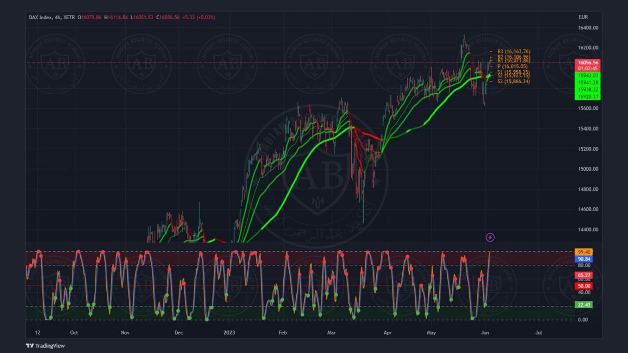The width and height of the screenshot is (628, 353).
Task: Click the orange 99.40 oscillator value tag
Action: 584,252
